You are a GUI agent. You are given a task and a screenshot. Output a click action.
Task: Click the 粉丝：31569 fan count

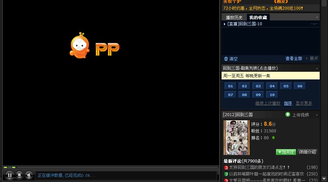264,131
